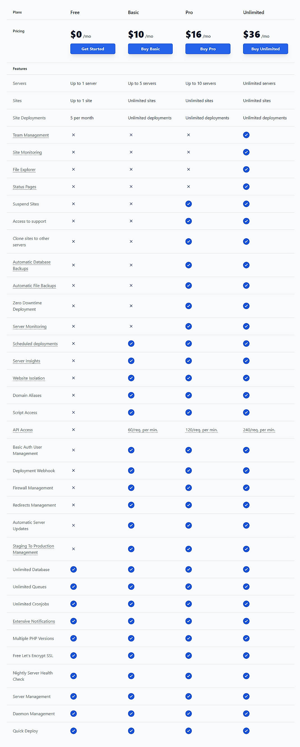Click the Free plan Nightly Server Health Check checkmark
The image size is (300, 747).
click(73, 676)
